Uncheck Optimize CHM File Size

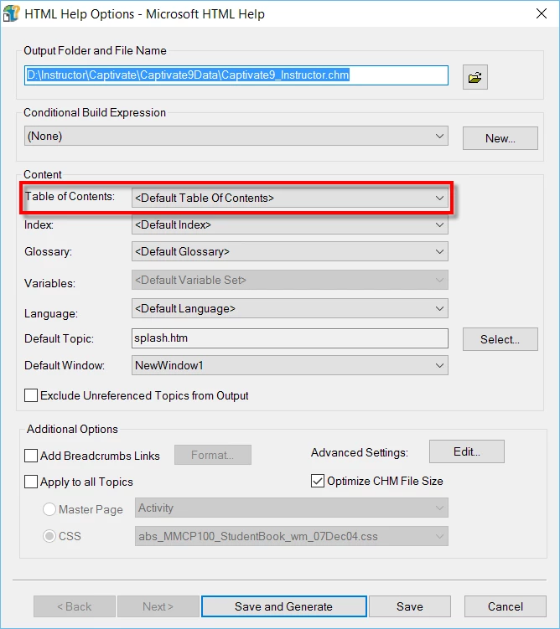pyautogui.click(x=318, y=481)
